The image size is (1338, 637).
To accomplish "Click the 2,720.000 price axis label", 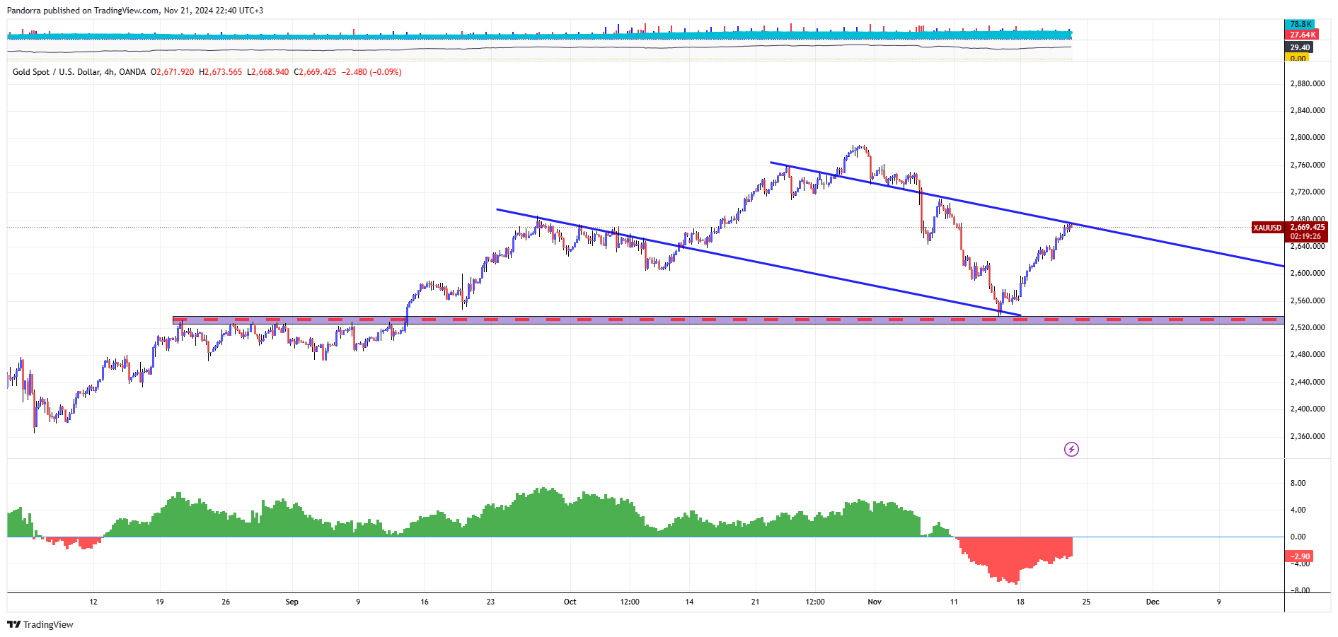I will pos(1308,192).
